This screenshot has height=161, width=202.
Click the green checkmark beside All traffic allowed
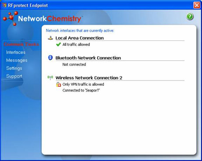coord(58,44)
